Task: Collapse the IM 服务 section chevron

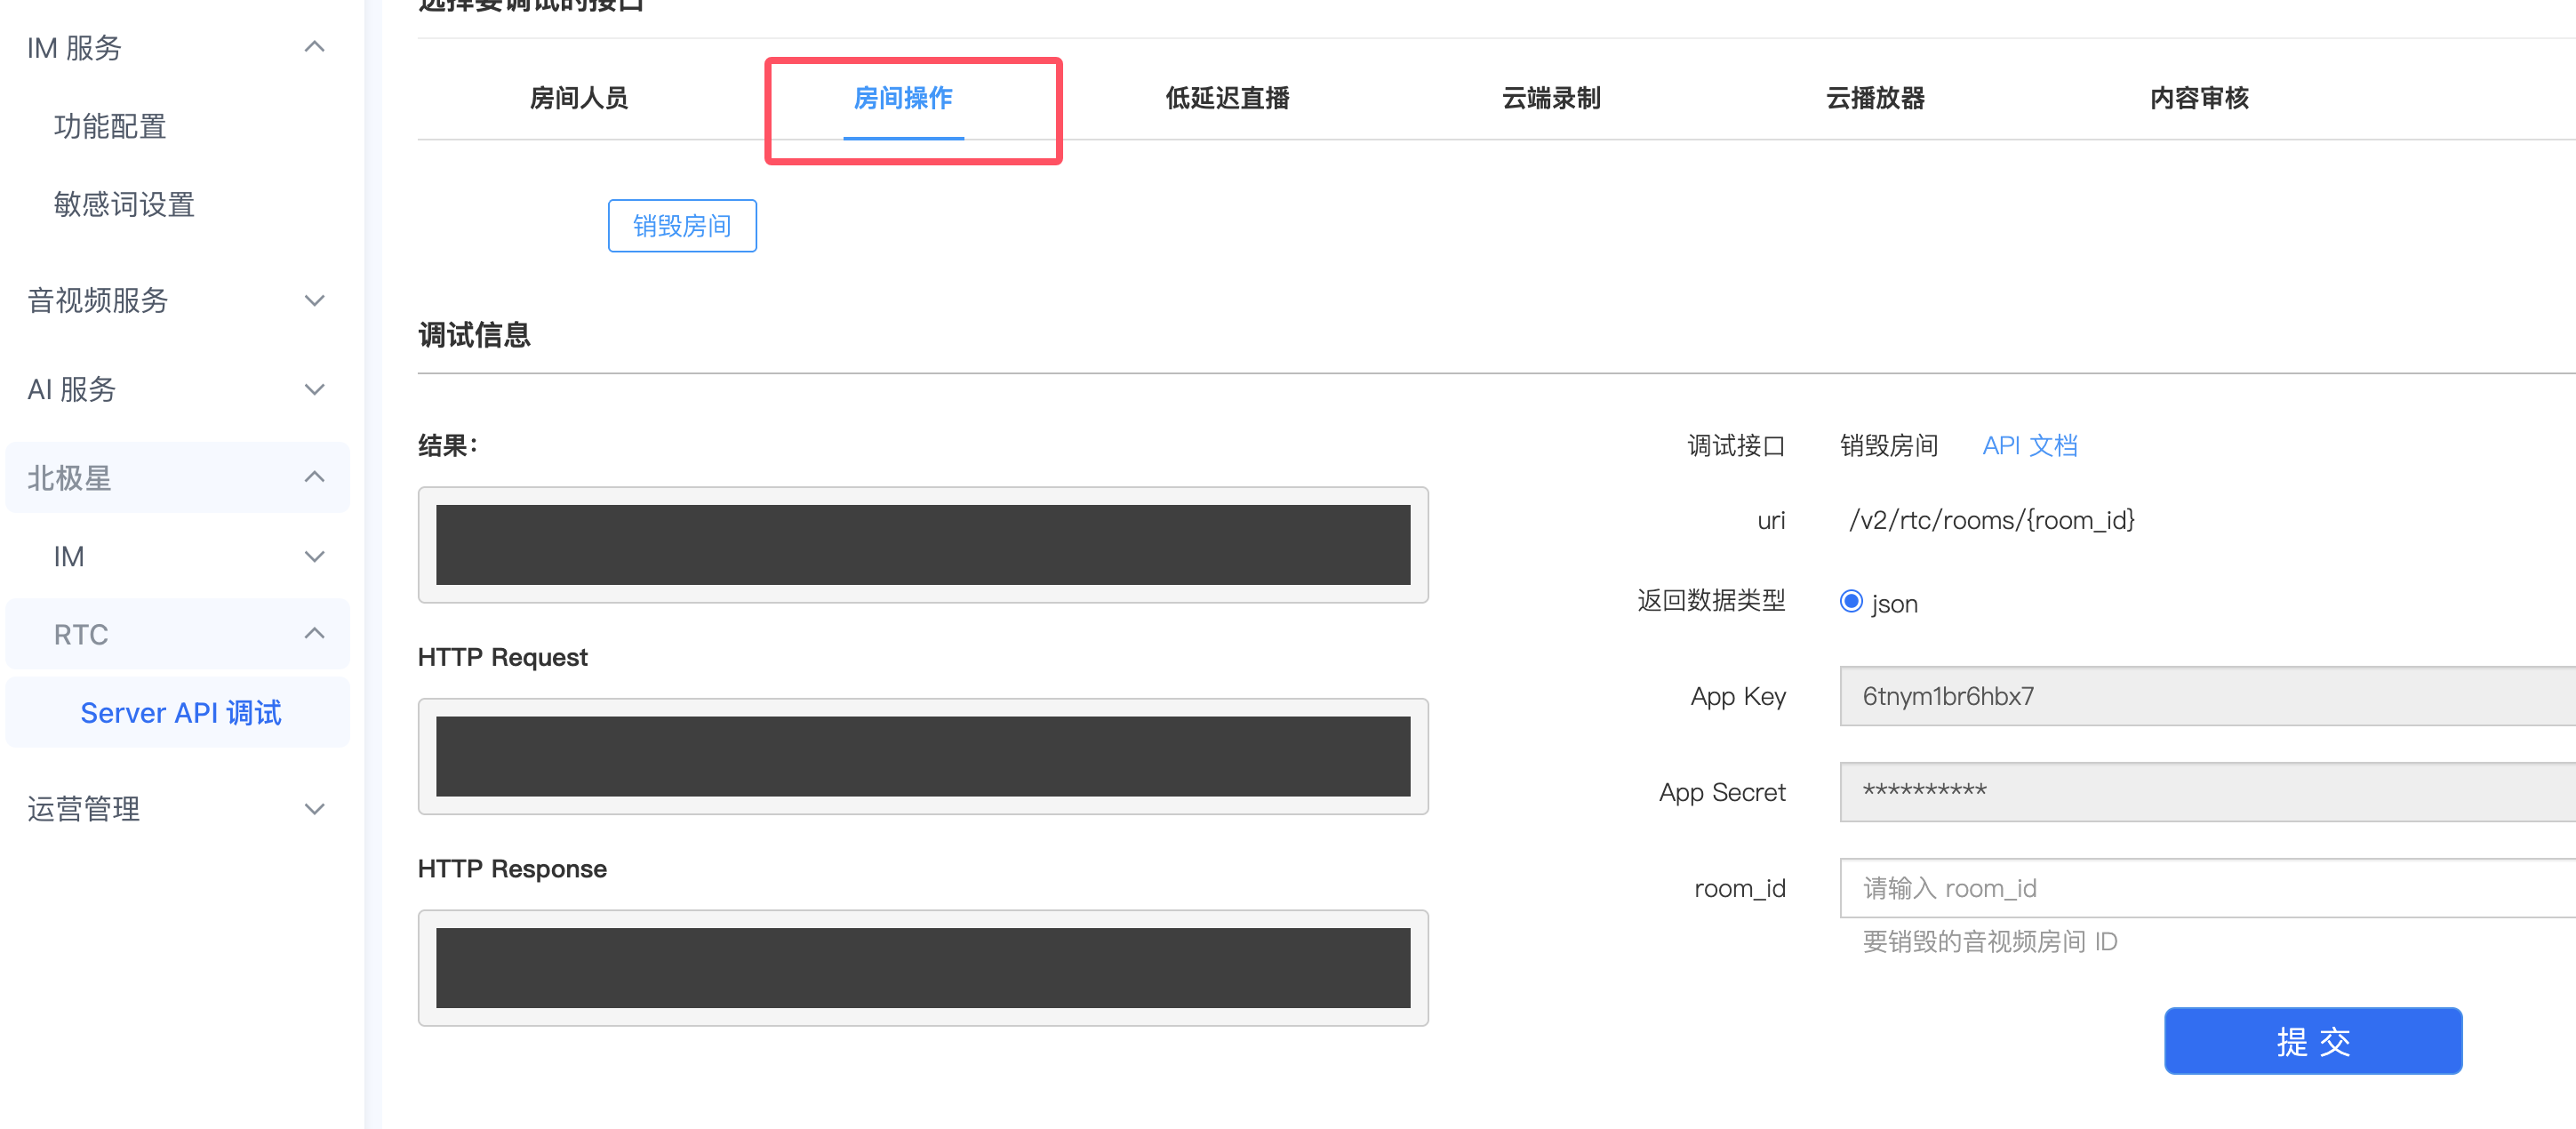Action: coord(314,47)
